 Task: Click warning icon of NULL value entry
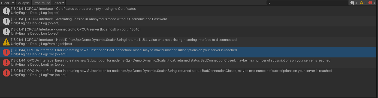pyautogui.click(x=6, y=42)
